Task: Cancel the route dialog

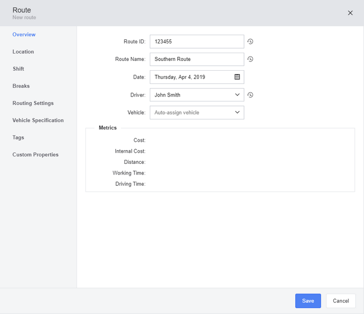Action: tap(341, 301)
